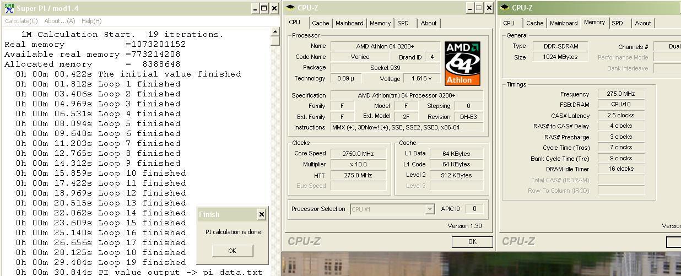This screenshot has width=681, height=276.
Task: Click the memory Size field 1024 MBytes
Action: point(560,57)
